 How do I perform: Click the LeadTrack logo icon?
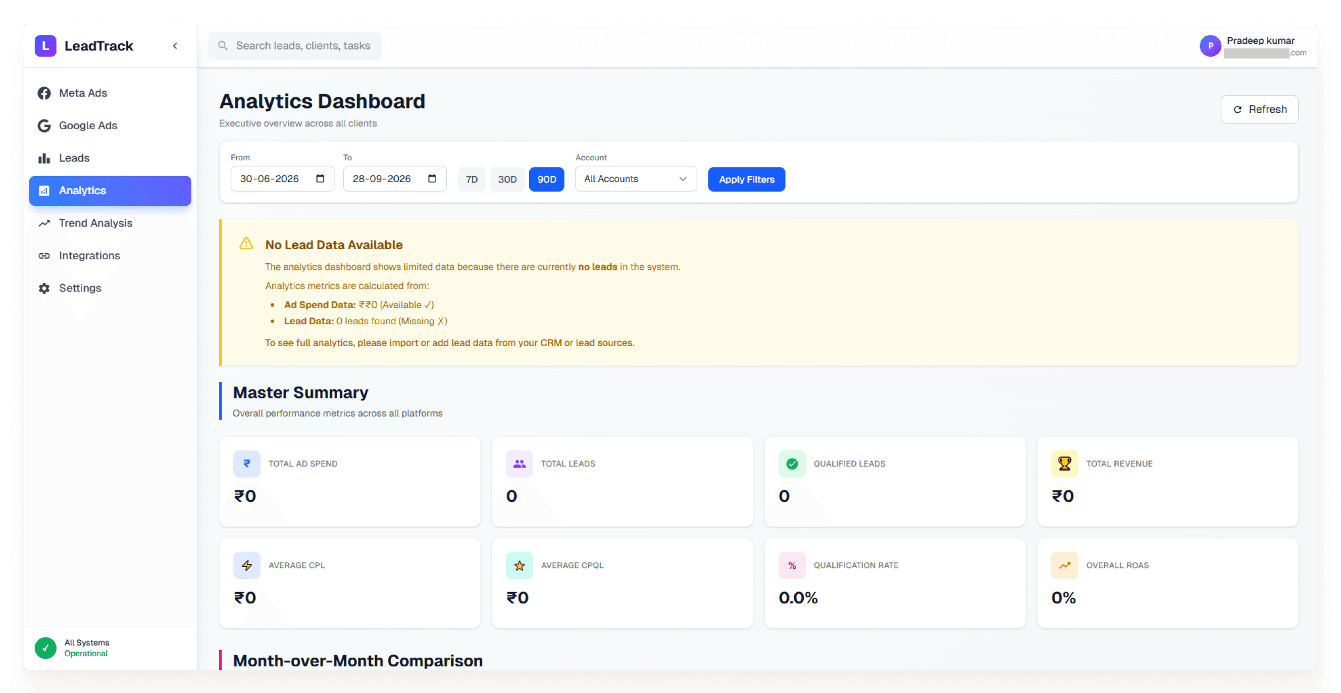(x=45, y=46)
